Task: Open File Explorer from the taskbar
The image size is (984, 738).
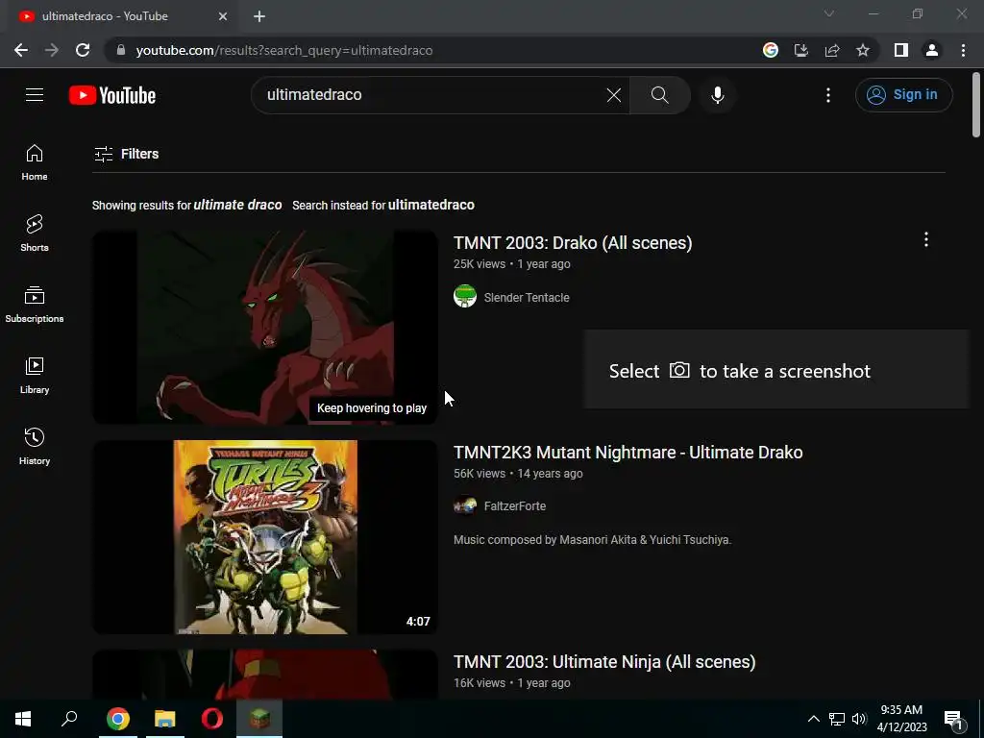Action: coord(165,719)
